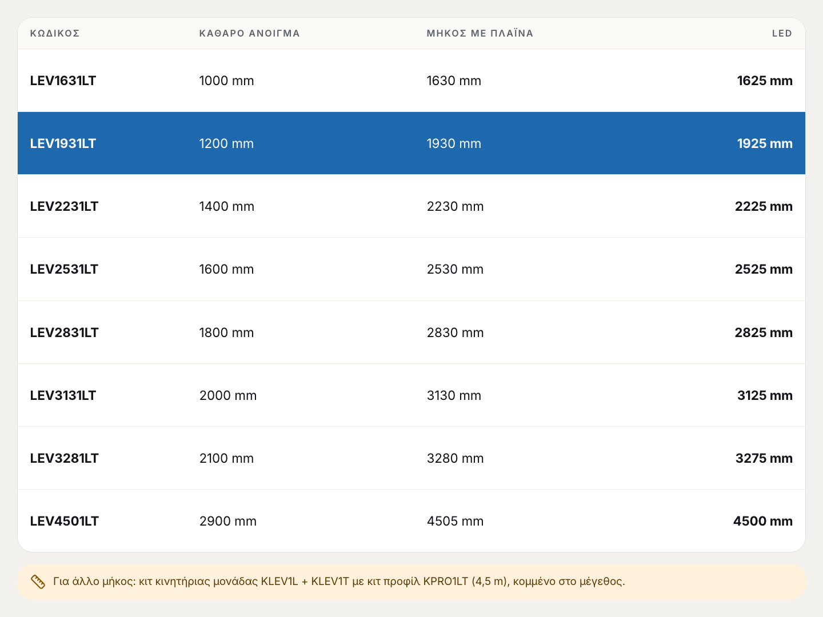Viewport: 823px width, 617px height.
Task: Click the 2230 mm length value
Action: tap(456, 206)
